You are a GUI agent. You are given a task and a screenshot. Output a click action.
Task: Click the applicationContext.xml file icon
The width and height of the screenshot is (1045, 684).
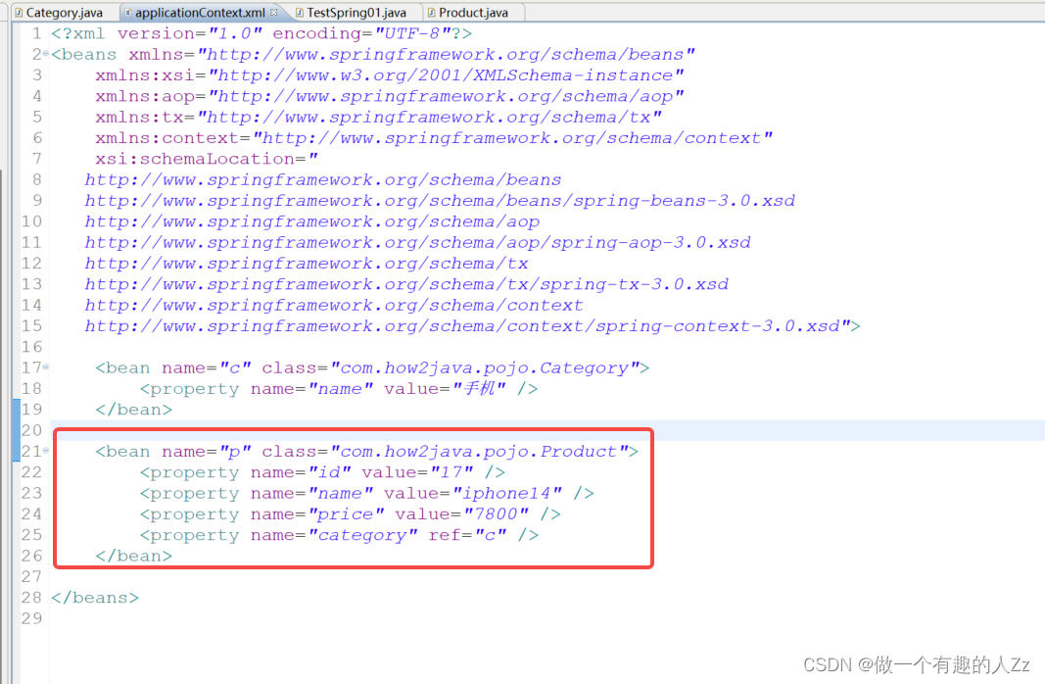point(128,12)
